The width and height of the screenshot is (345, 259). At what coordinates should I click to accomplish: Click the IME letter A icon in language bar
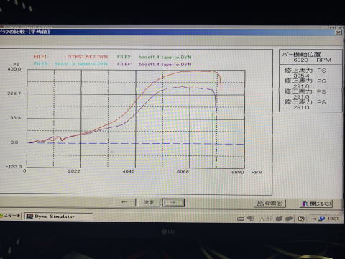(x=262, y=219)
